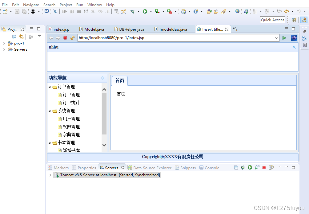The height and width of the screenshot is (214, 309).
Task: Click navigation tree scrollbar up arrow
Action: coord(104,90)
